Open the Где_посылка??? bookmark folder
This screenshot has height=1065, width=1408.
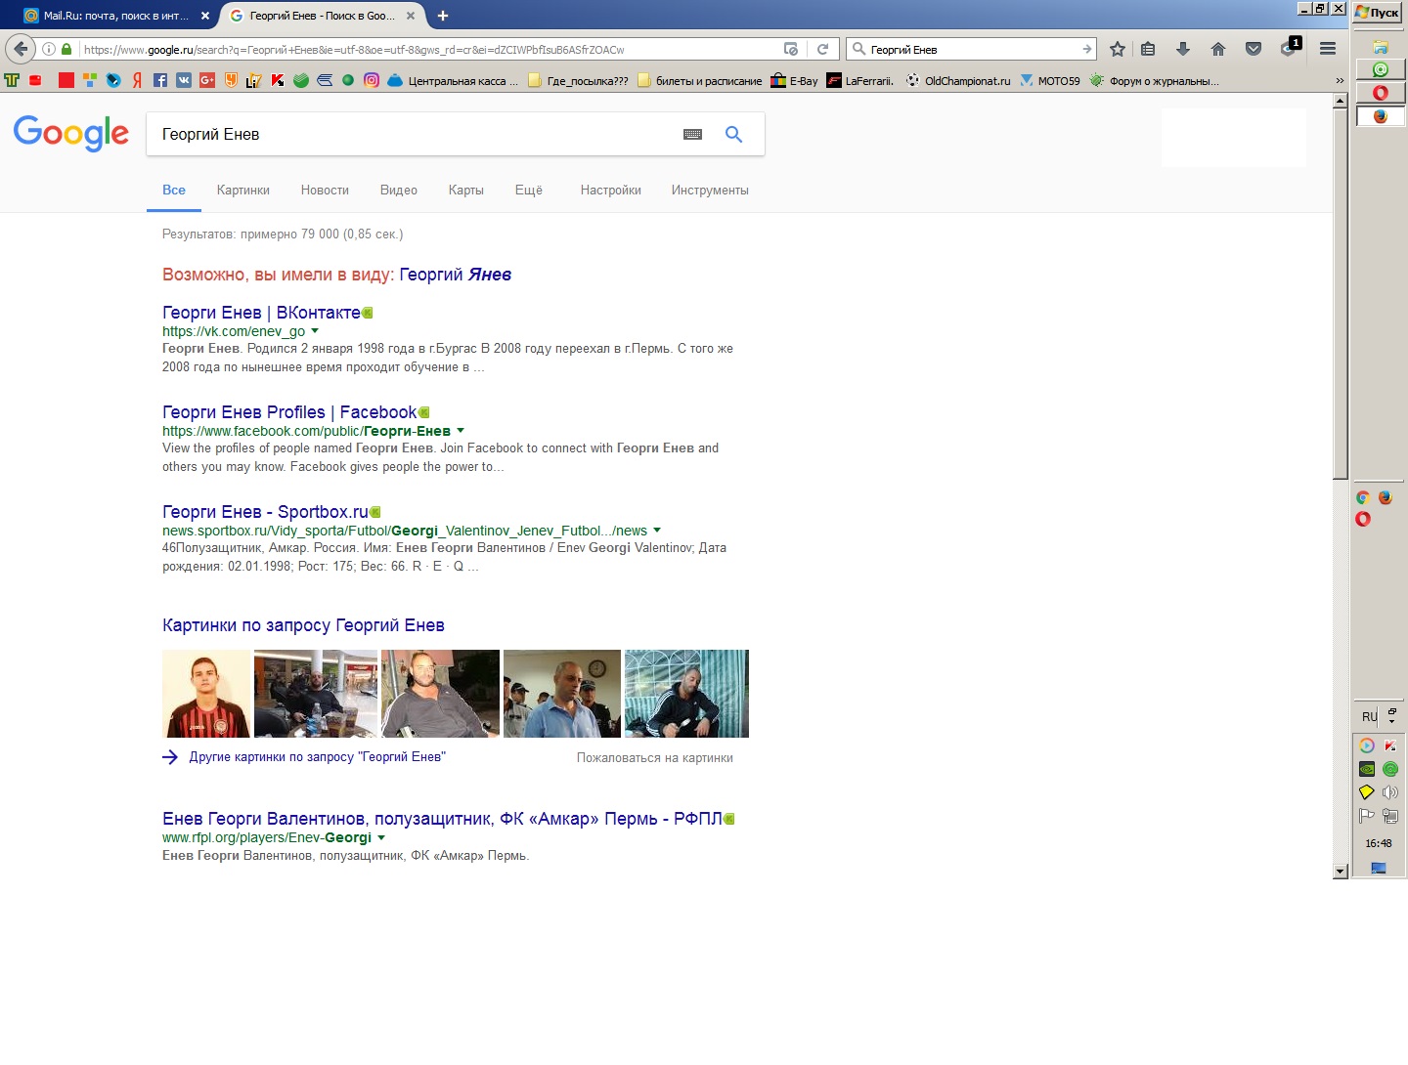click(x=578, y=80)
